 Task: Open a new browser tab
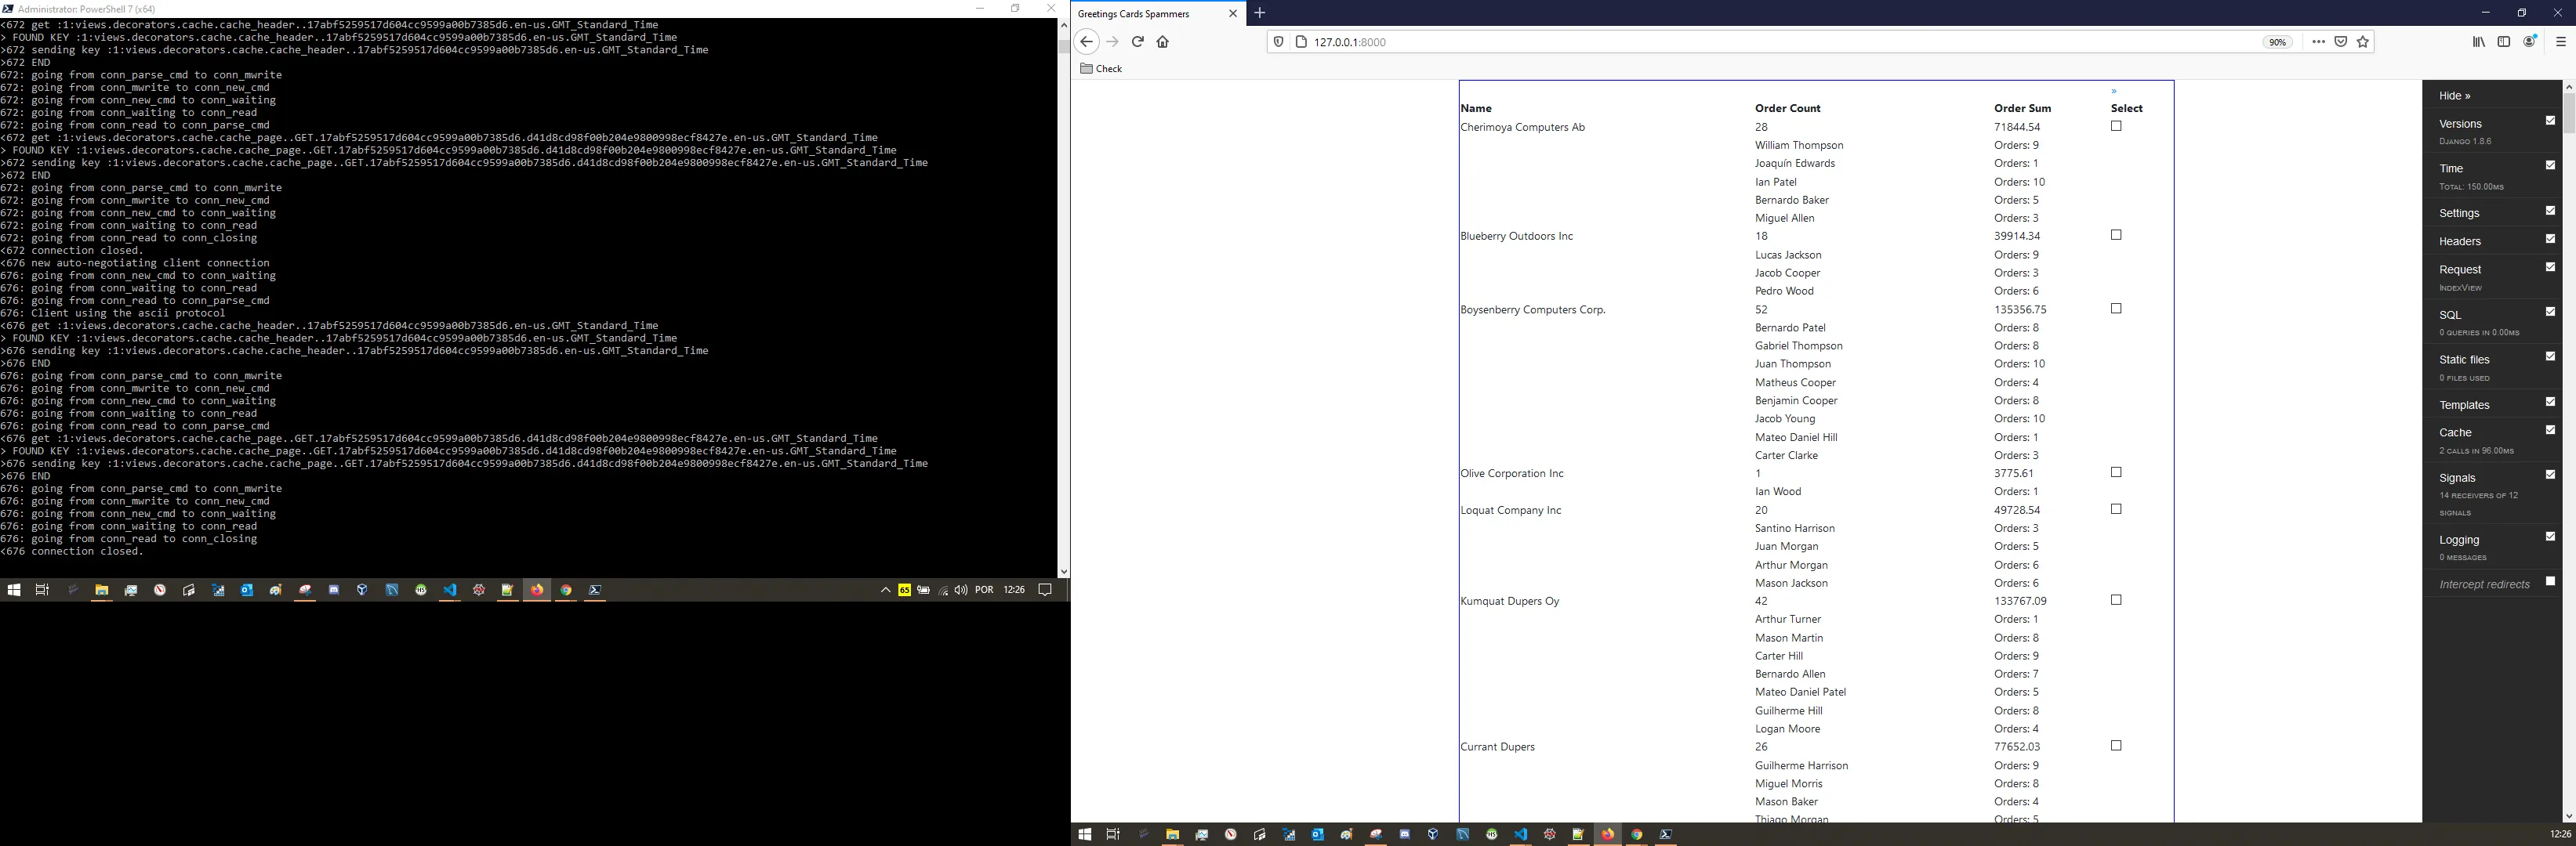[1260, 13]
